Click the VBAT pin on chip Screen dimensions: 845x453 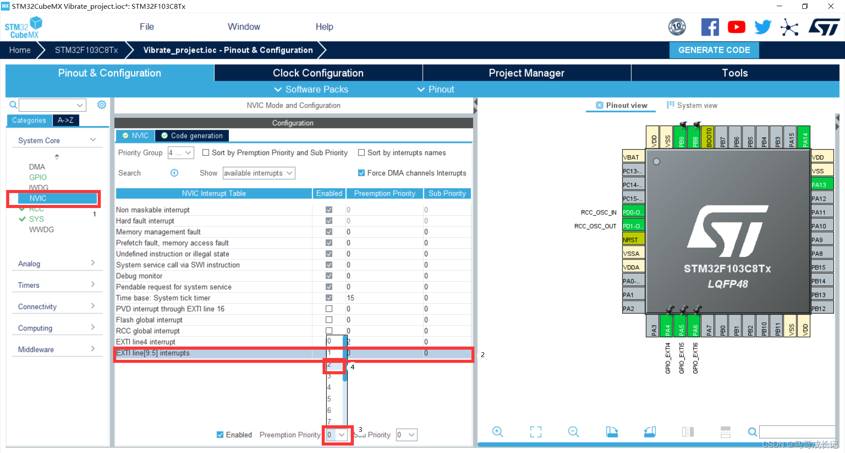click(633, 157)
